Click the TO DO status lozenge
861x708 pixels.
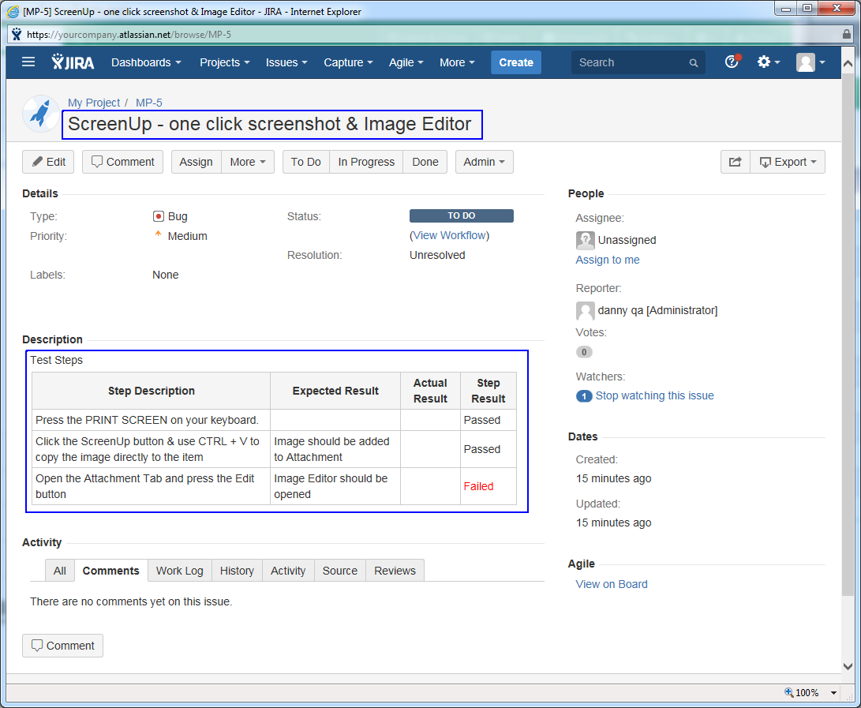click(461, 215)
